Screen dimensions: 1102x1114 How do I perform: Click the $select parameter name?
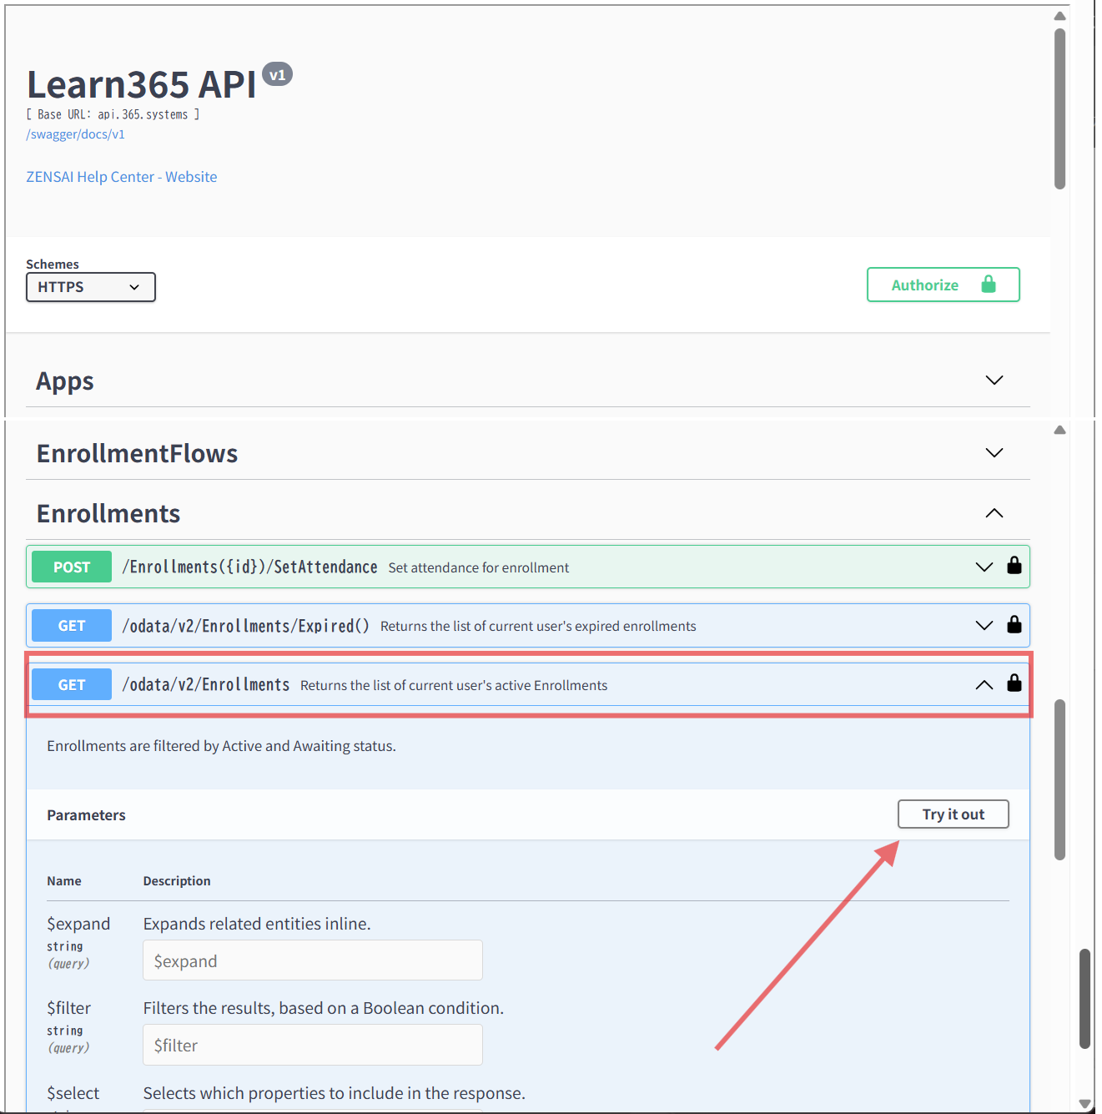pyautogui.click(x=73, y=1093)
